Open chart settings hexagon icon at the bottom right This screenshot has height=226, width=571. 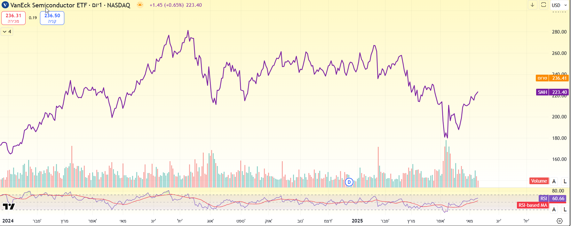click(559, 221)
